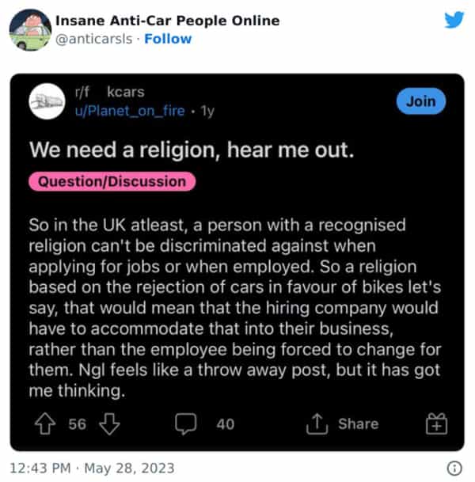Click the 40 comments count
The height and width of the screenshot is (482, 475).
click(225, 424)
